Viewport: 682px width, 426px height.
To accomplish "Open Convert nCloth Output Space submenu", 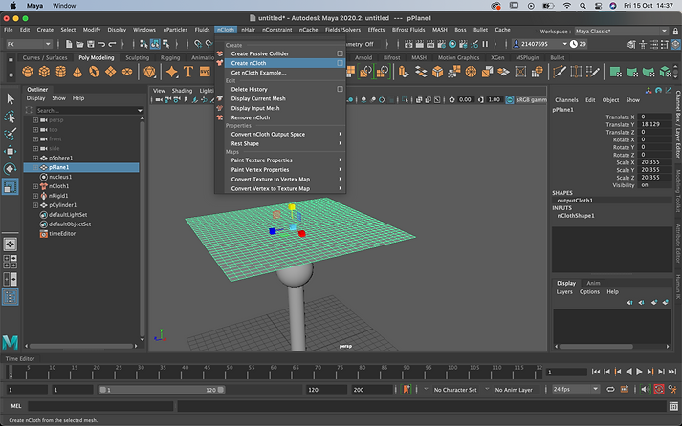I will pos(285,134).
